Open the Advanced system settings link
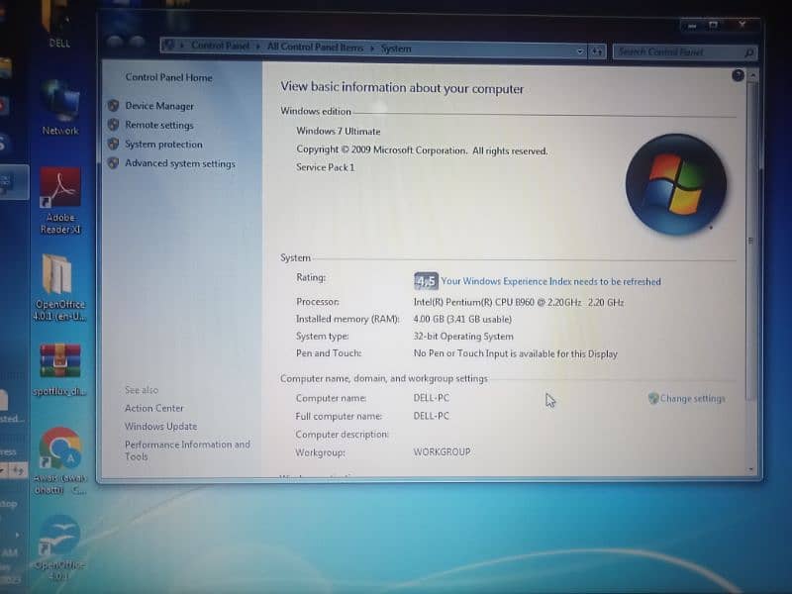This screenshot has width=792, height=594. click(179, 163)
